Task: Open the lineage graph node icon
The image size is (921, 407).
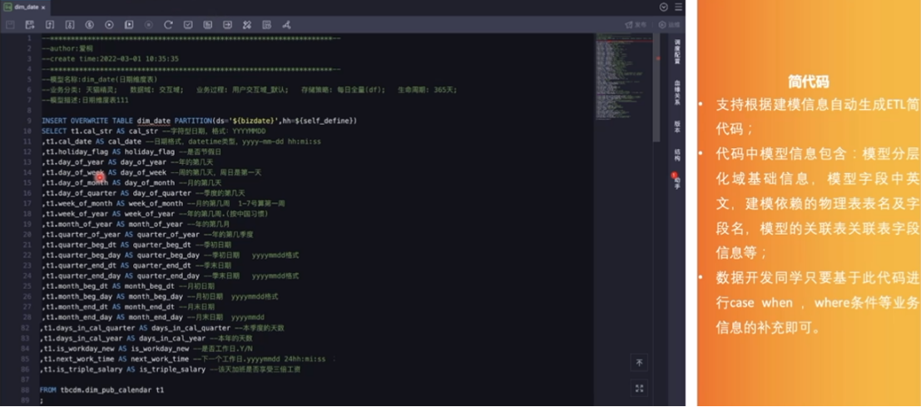Action: (287, 25)
